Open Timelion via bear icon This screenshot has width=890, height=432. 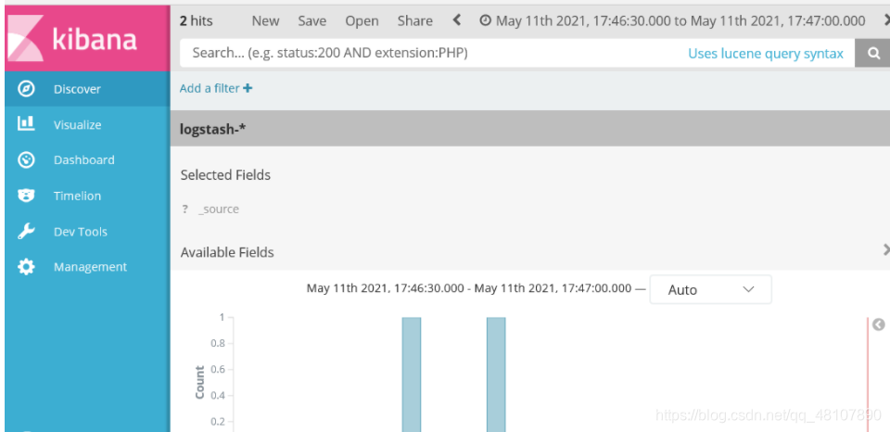point(26,196)
